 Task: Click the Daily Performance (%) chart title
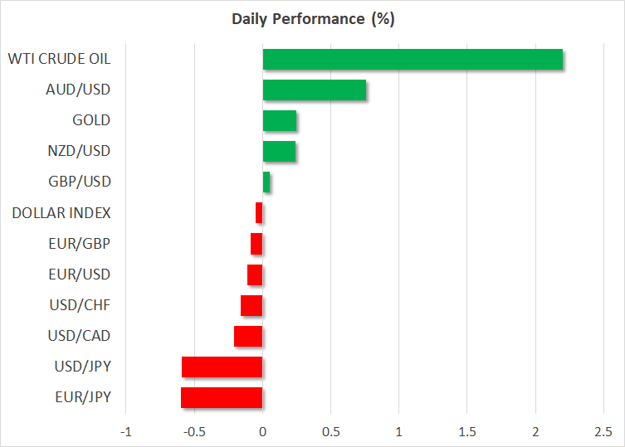pyautogui.click(x=312, y=17)
